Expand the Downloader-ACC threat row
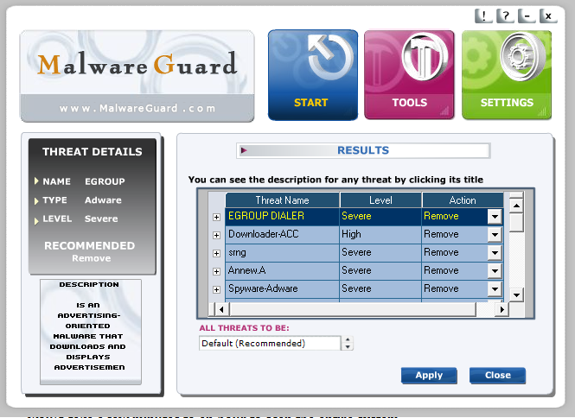The height and width of the screenshot is (418, 575). [x=216, y=235]
